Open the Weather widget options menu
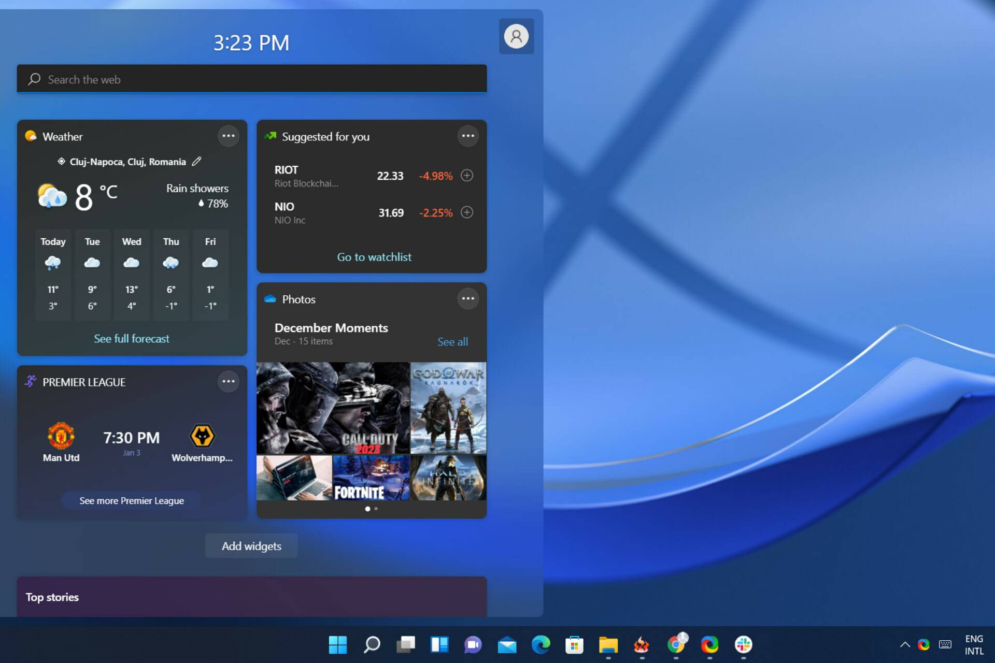The width and height of the screenshot is (995, 663). [x=229, y=136]
